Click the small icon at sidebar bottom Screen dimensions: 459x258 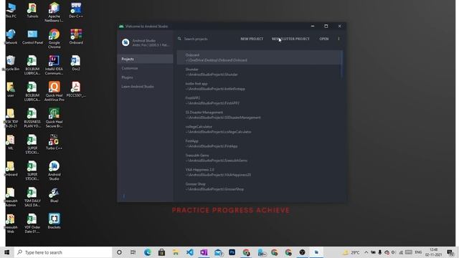point(123,196)
